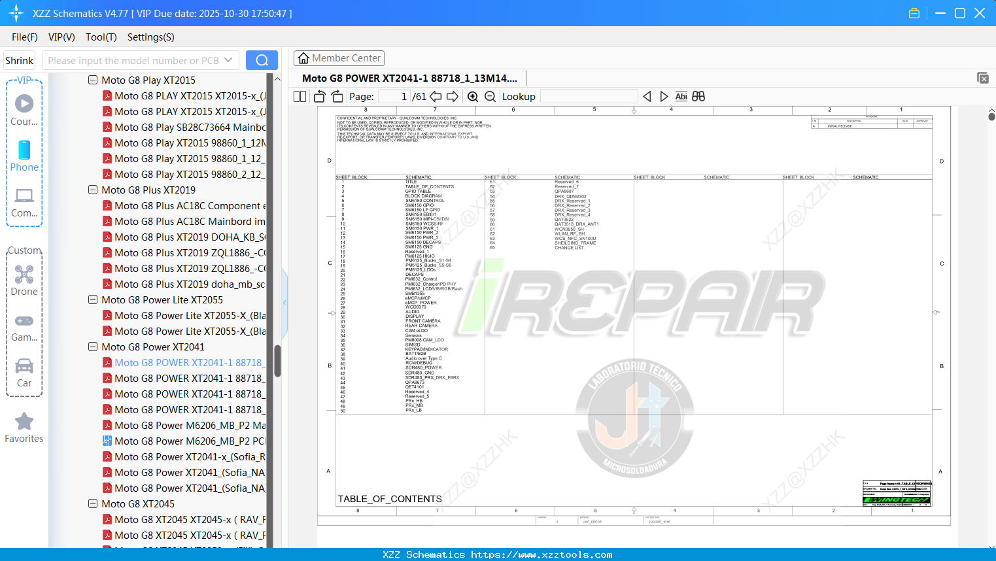Open Moto G8 Power XT2041-x_(Sofia_R file
The height and width of the screenshot is (561, 996).
tap(184, 456)
